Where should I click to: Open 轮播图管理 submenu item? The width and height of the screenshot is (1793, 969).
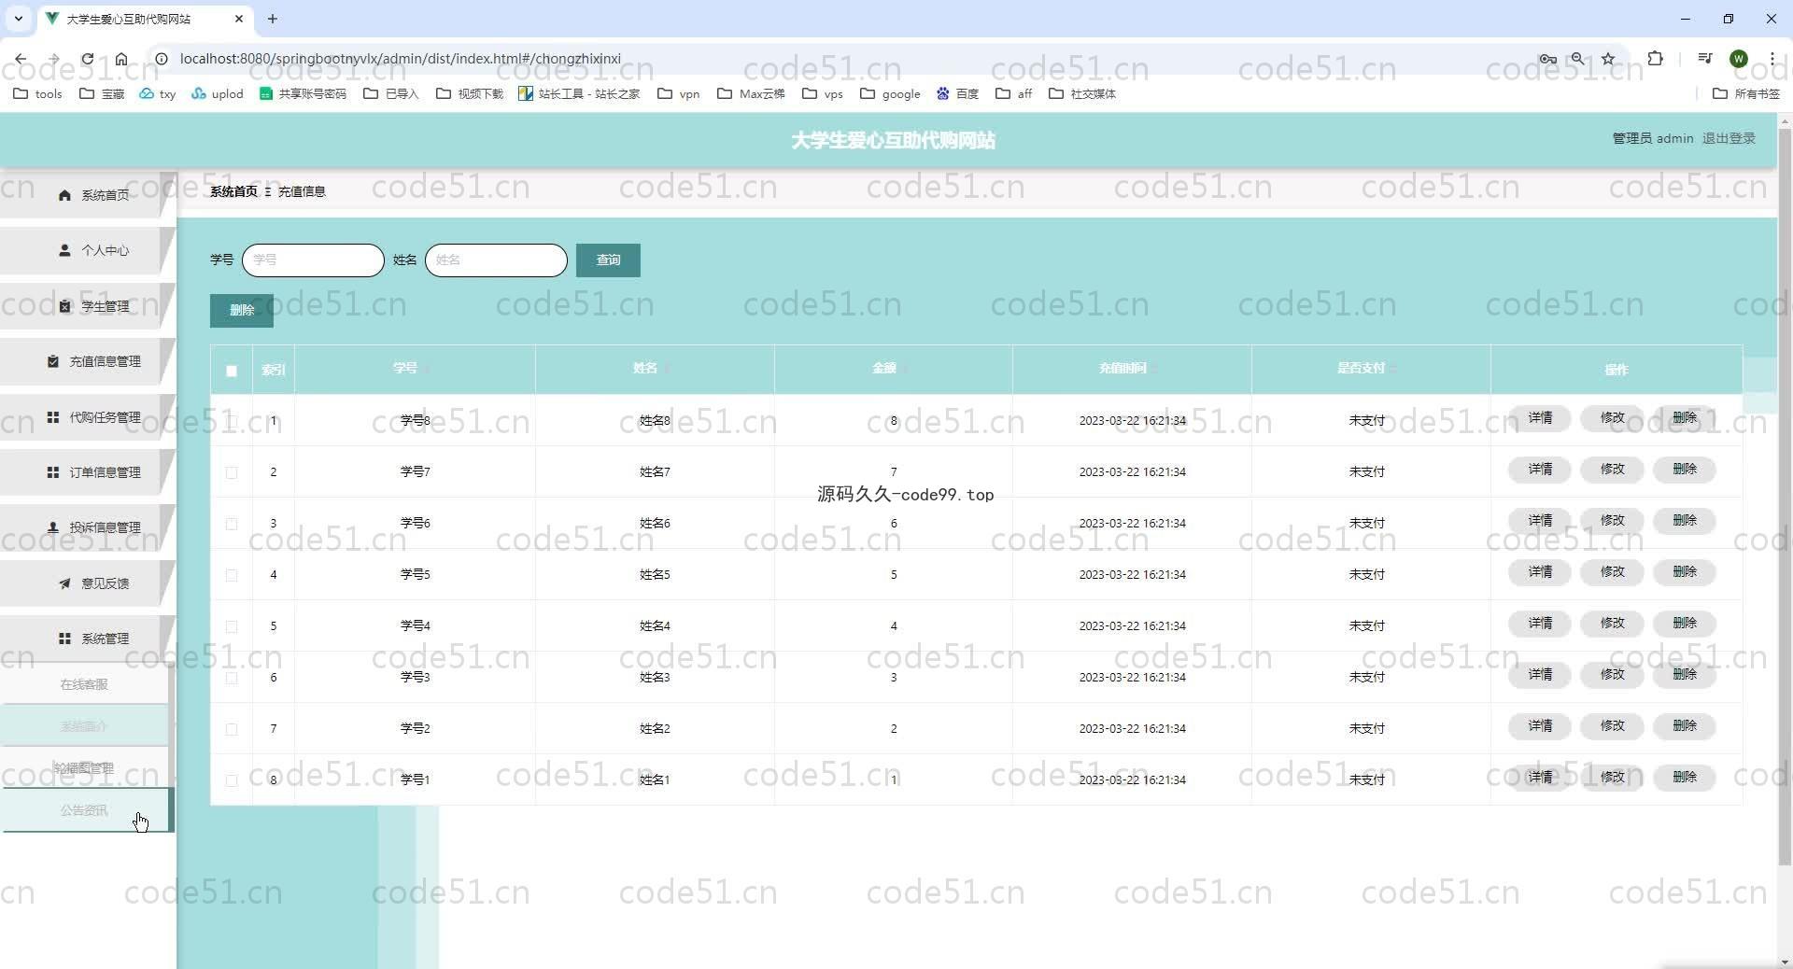coord(84,768)
